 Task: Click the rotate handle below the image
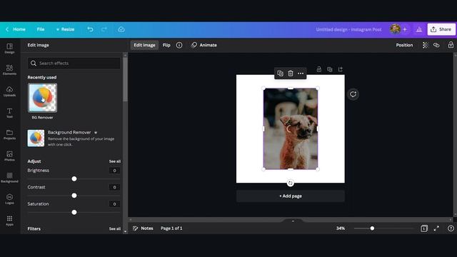(291, 183)
